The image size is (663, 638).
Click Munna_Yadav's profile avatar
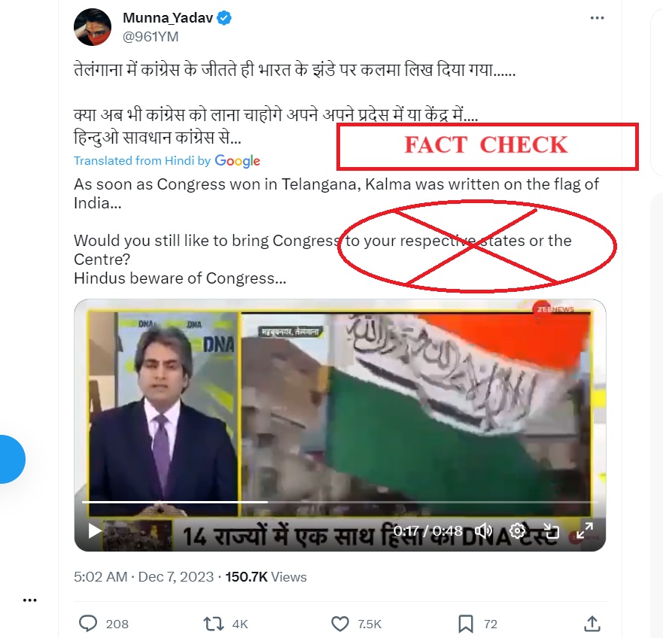93,26
